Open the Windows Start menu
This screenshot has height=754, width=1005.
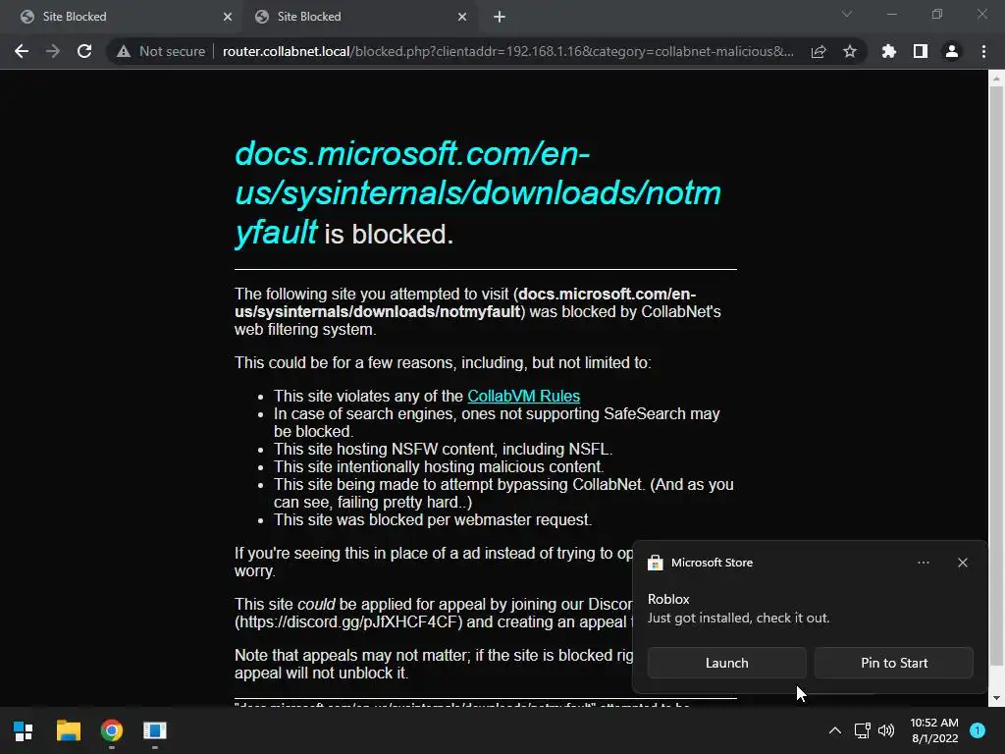(24, 730)
